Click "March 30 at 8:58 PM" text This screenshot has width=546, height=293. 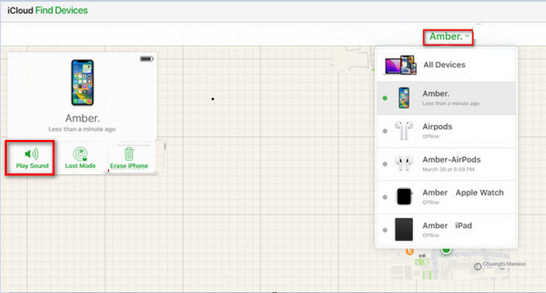[x=448, y=169]
